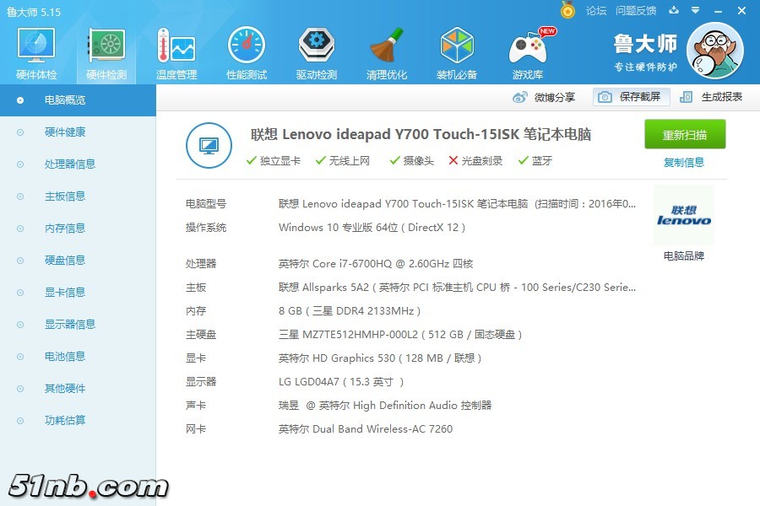This screenshot has height=506, width=760.
Task: Click the 微博分享 share text
Action: pyautogui.click(x=555, y=97)
